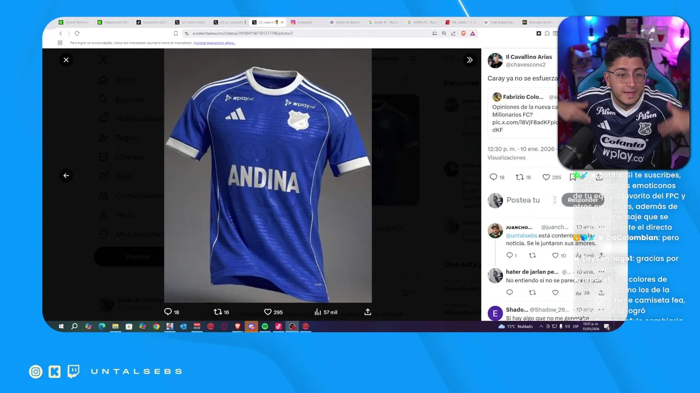
Task: Open the Instagram icon in the stream overlay
Action: 36,372
